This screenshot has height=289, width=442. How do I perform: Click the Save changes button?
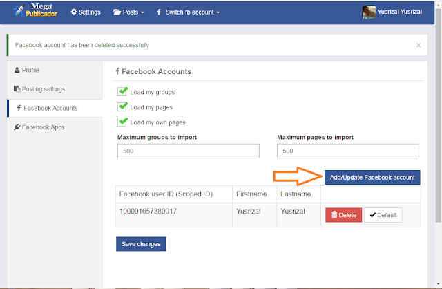tap(141, 244)
